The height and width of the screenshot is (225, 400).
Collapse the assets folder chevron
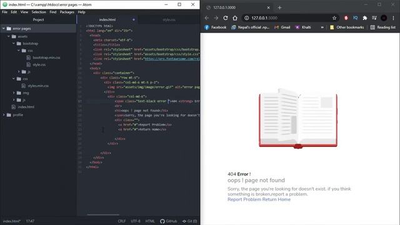click(x=9, y=36)
